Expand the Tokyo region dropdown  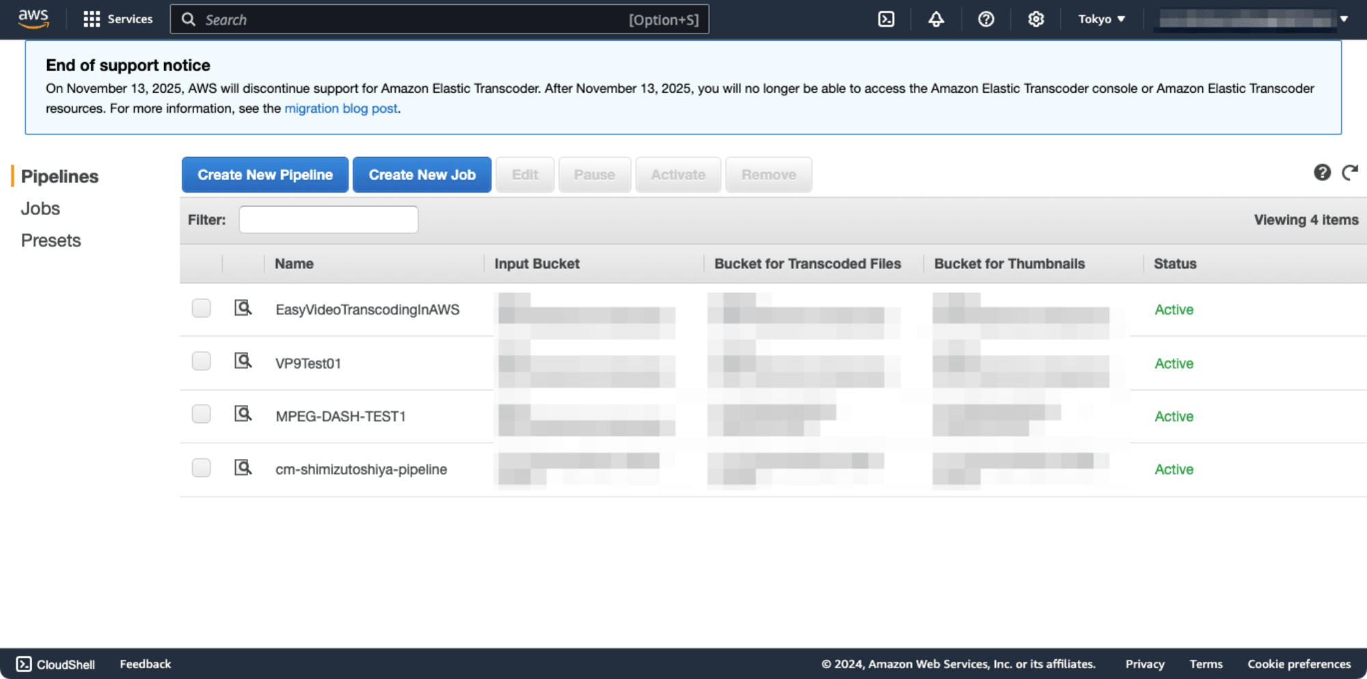[x=1101, y=19]
